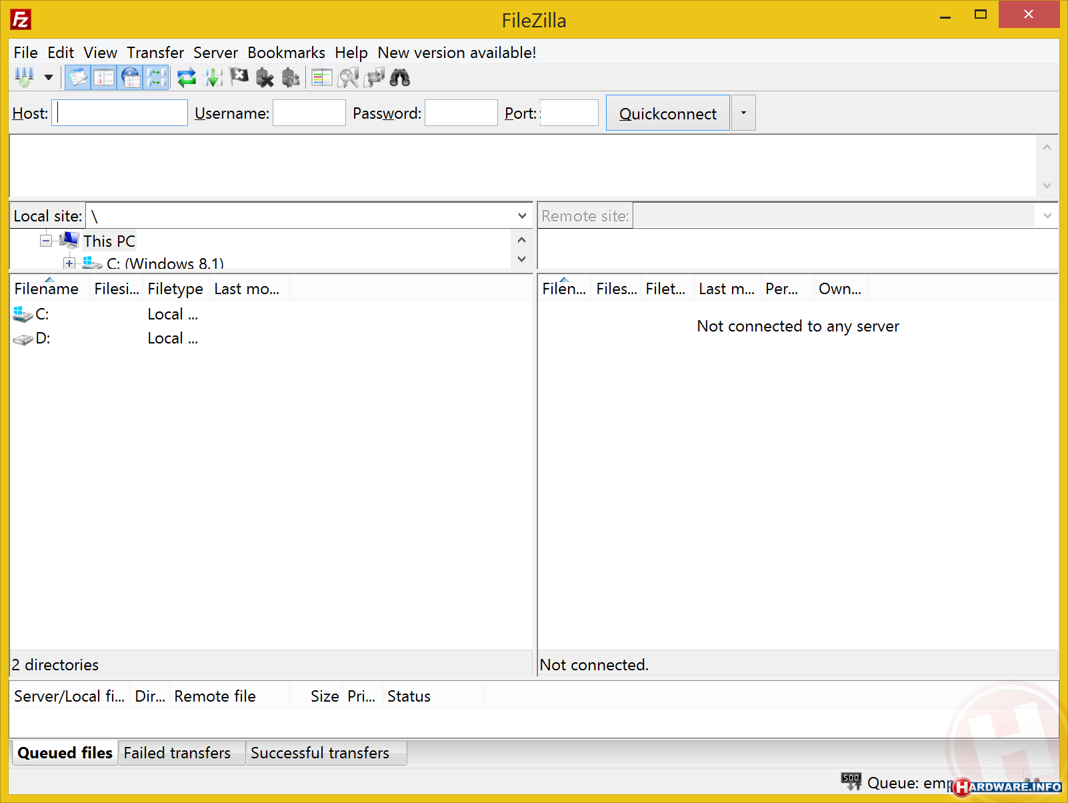Toggle the local directory tree view
The width and height of the screenshot is (1068, 803).
(104, 78)
